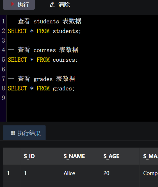Click the 执行 (Execute) button

pyautogui.click(x=19, y=5)
